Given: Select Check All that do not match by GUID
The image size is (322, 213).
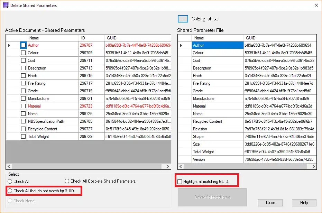Looking at the screenshot, I should pyautogui.click(x=10, y=191).
